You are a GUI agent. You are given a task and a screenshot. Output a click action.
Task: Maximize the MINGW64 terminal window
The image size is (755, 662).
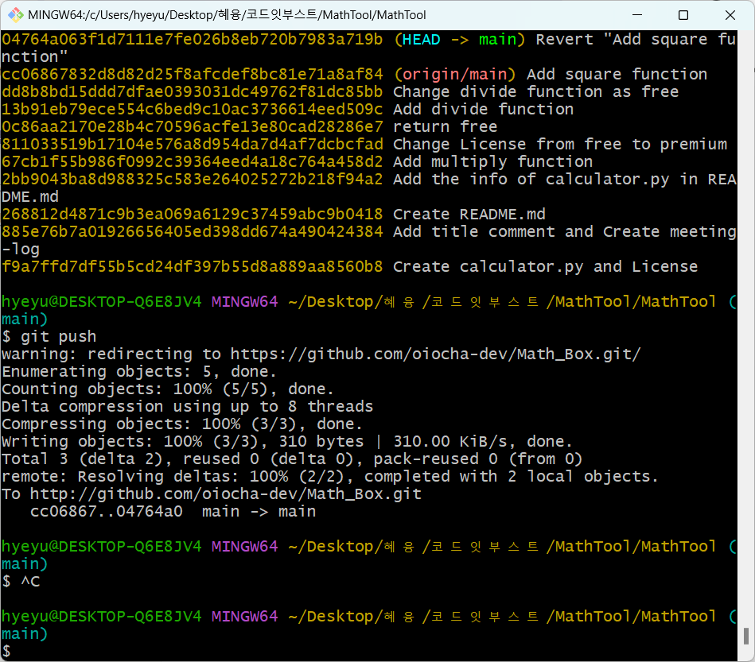click(x=683, y=15)
